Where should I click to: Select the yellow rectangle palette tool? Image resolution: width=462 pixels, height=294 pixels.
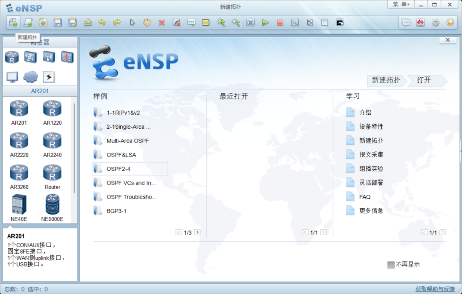(206, 23)
